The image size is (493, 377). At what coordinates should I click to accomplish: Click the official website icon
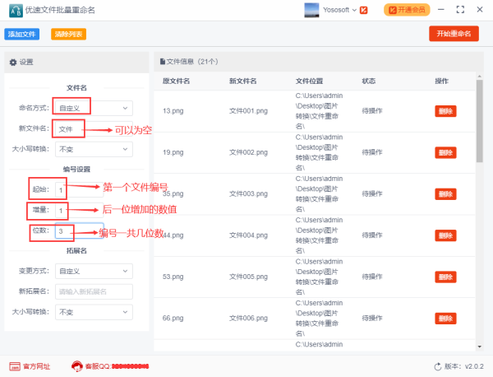[15, 366]
